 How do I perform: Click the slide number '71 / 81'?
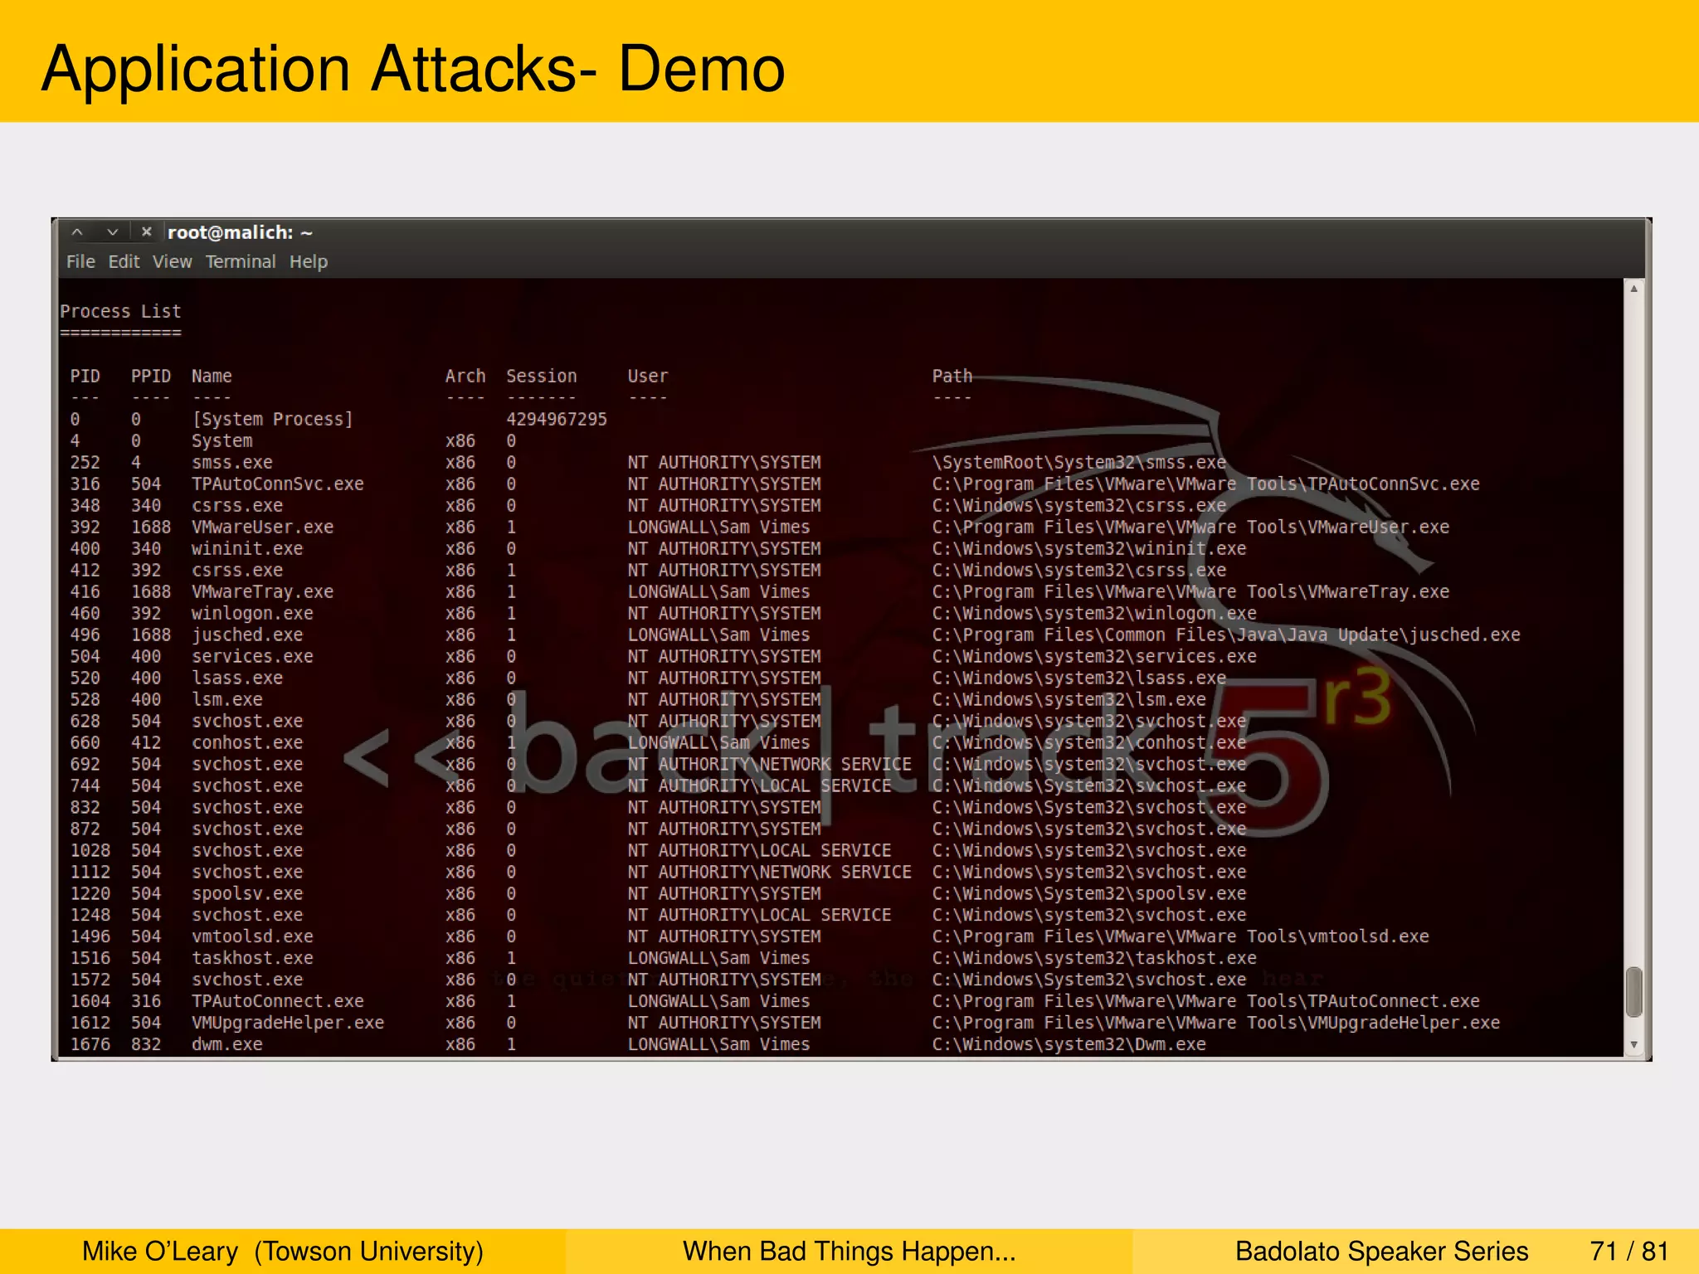click(x=1629, y=1252)
